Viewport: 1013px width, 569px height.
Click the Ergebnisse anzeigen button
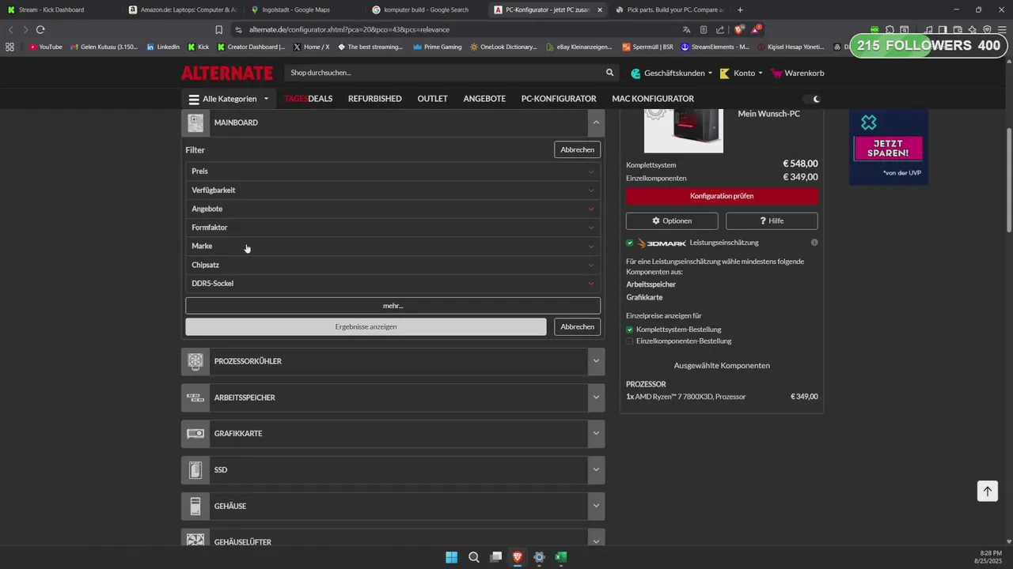point(366,326)
